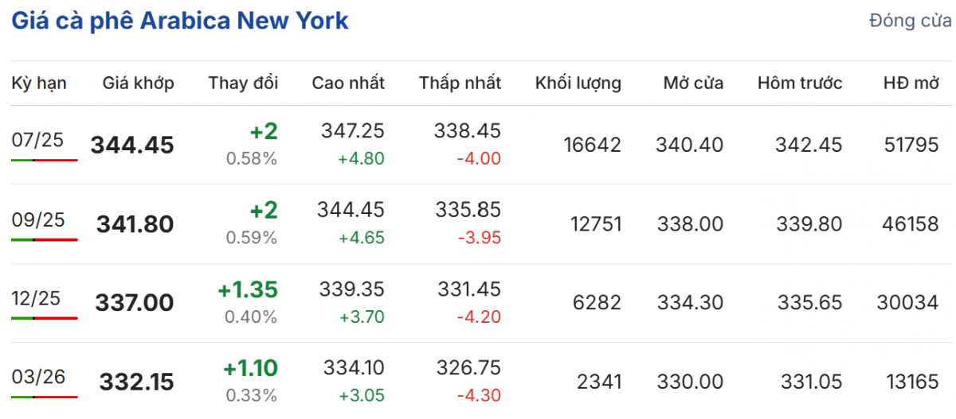
Task: Click matched price 341.80
Action: point(135,224)
